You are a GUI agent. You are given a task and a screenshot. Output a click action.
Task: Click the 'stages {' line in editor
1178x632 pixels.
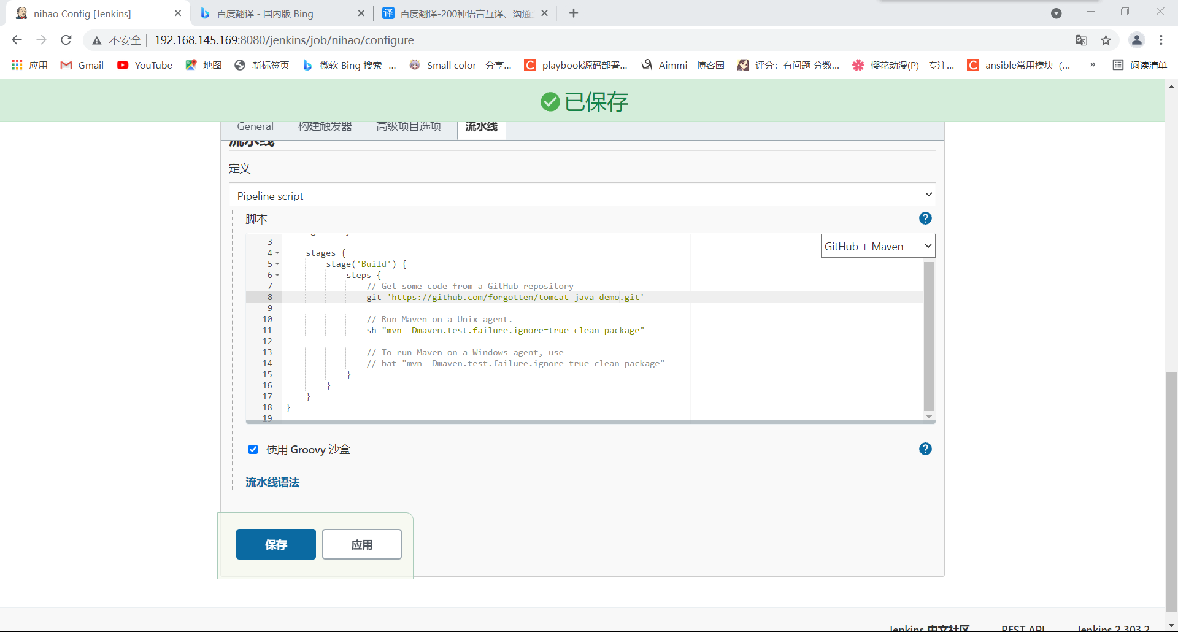point(326,253)
